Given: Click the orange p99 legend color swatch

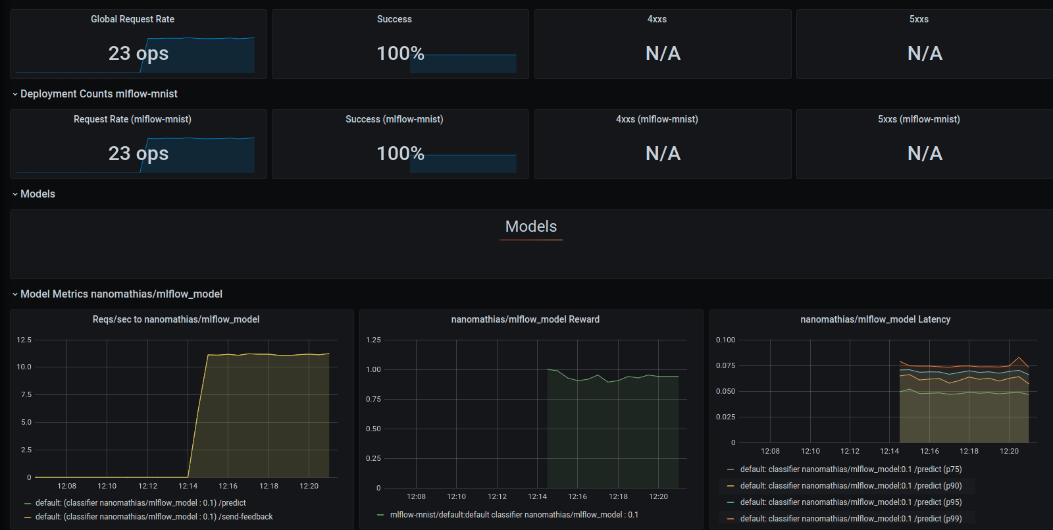Looking at the screenshot, I should pos(731,519).
